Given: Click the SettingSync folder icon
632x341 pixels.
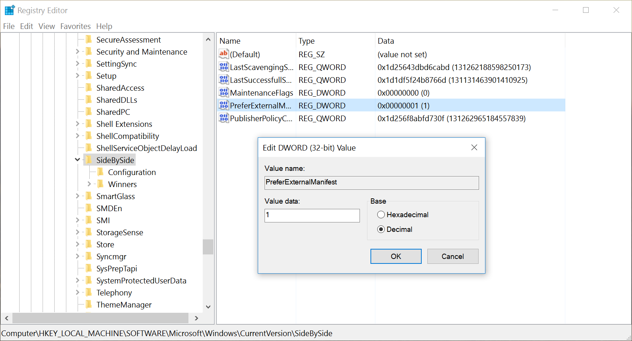Looking at the screenshot, I should (89, 64).
